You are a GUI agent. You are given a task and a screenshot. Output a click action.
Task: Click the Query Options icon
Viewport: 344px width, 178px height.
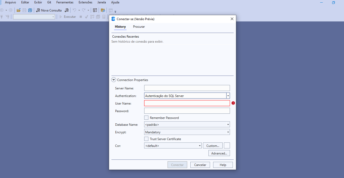[x=98, y=17]
